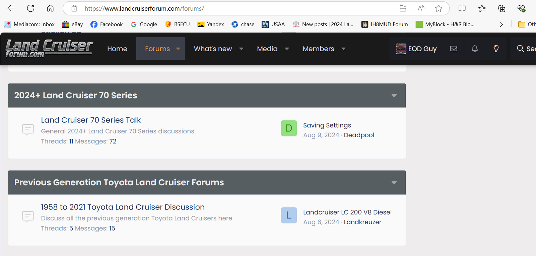The height and width of the screenshot is (256, 536).
Task: Activate the Read Aloud icon
Action: coord(421,8)
